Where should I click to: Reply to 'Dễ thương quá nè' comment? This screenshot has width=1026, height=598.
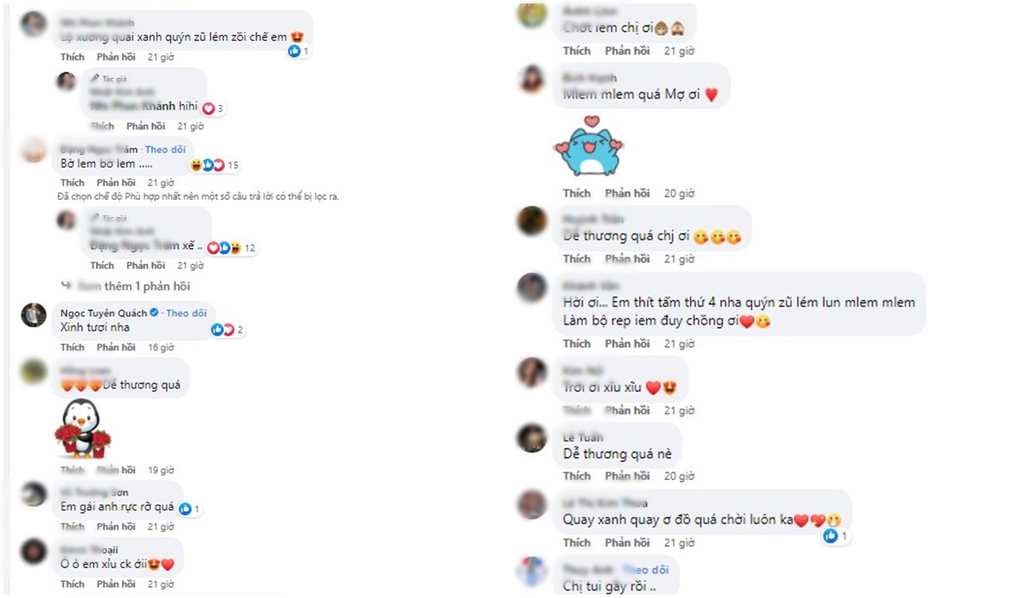coord(628,476)
